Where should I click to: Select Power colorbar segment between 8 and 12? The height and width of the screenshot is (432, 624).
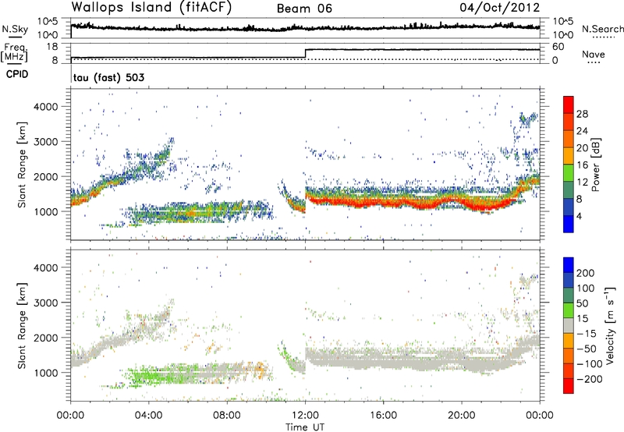(569, 190)
